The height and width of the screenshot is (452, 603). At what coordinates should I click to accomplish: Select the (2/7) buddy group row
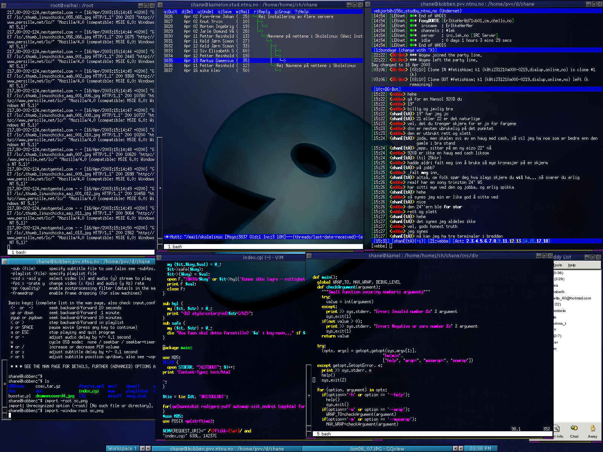pos(557,336)
